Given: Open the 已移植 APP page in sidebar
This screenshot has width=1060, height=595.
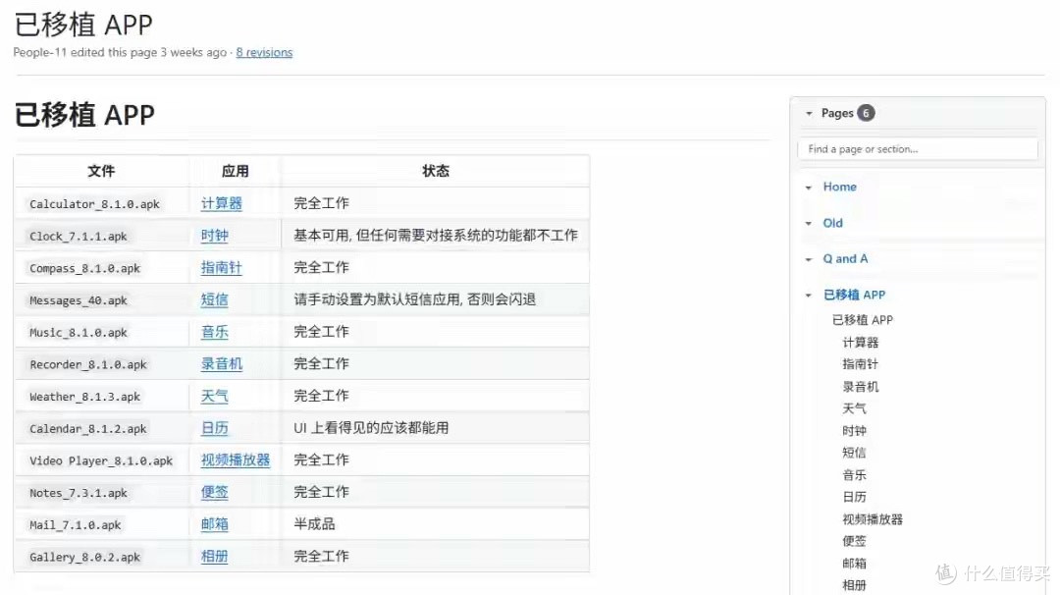Looking at the screenshot, I should click(854, 295).
